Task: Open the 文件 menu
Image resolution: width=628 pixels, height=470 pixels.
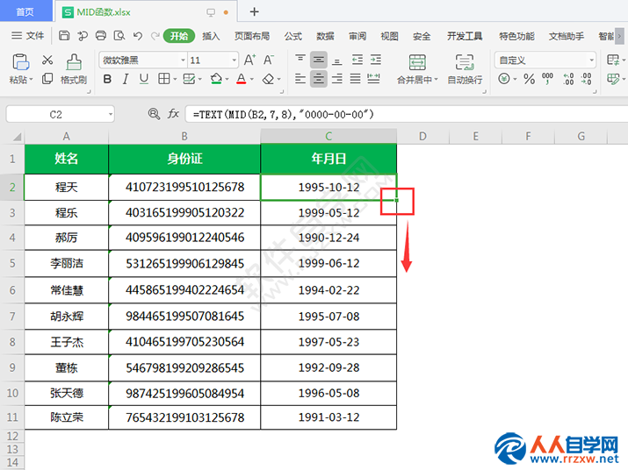Action: (27, 36)
